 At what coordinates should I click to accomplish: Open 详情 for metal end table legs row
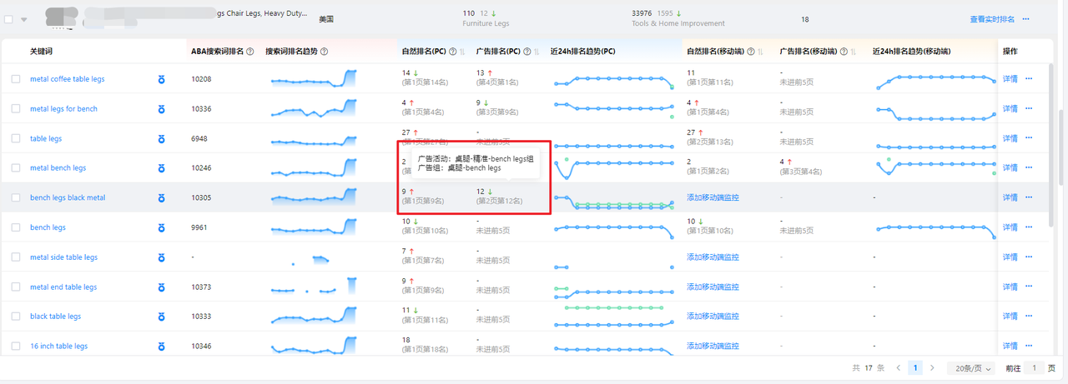[1010, 287]
